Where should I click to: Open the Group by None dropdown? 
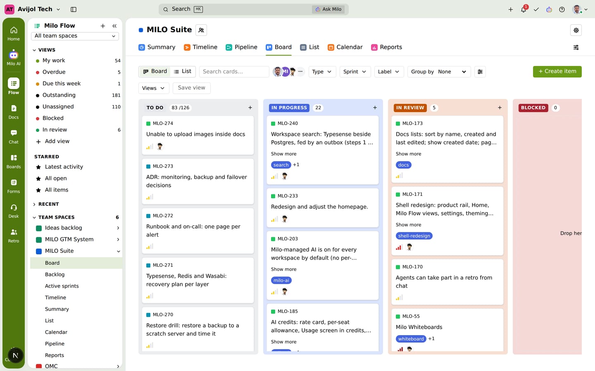439,72
